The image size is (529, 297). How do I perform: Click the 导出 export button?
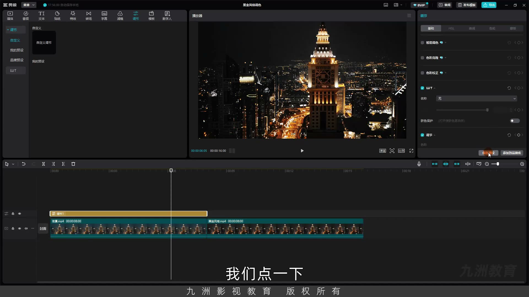[489, 5]
